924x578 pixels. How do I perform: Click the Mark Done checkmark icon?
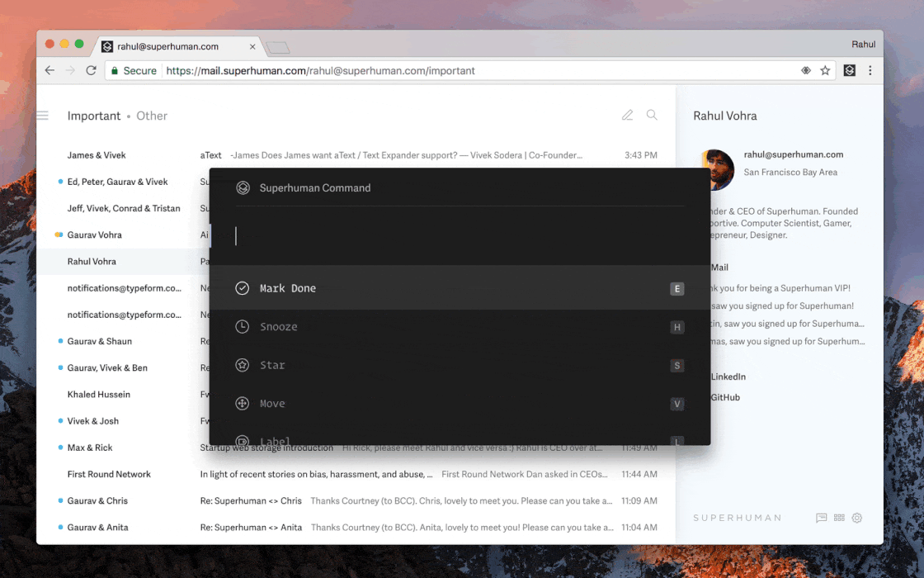[243, 288]
